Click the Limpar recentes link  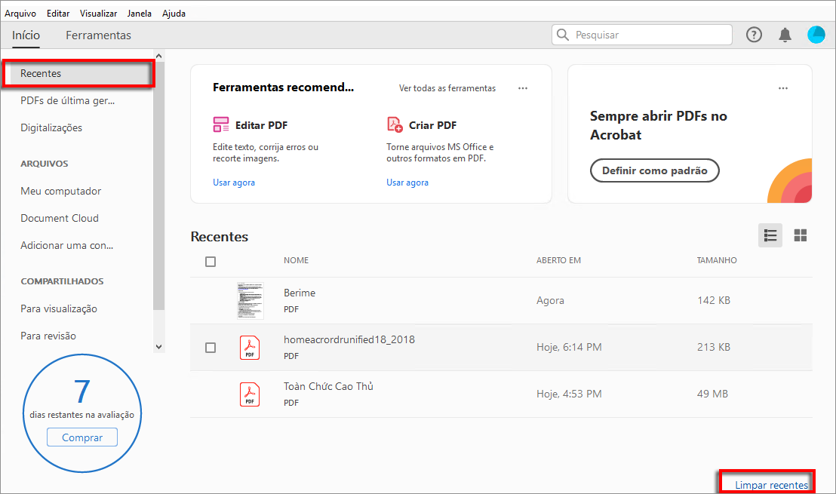coord(771,485)
